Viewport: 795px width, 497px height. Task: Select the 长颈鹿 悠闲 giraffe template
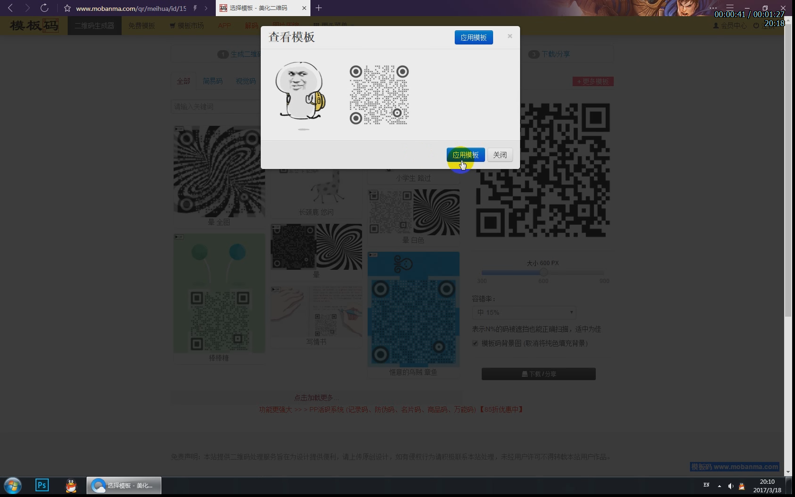[x=316, y=192]
